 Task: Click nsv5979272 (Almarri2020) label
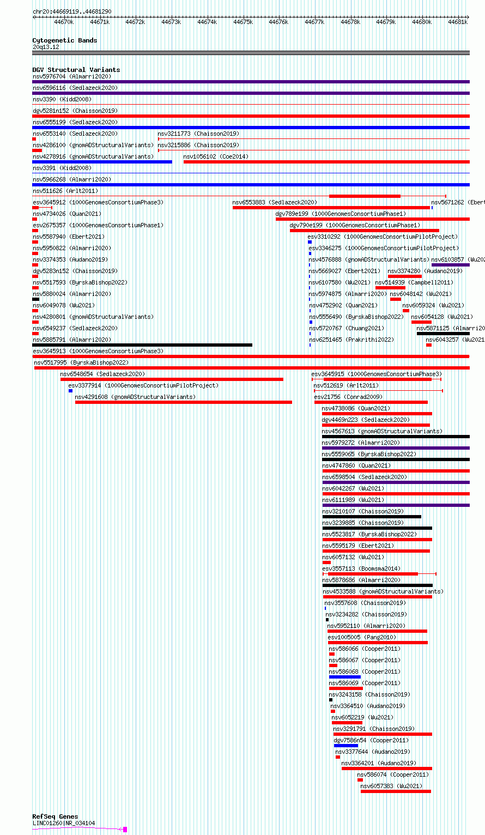[361, 443]
